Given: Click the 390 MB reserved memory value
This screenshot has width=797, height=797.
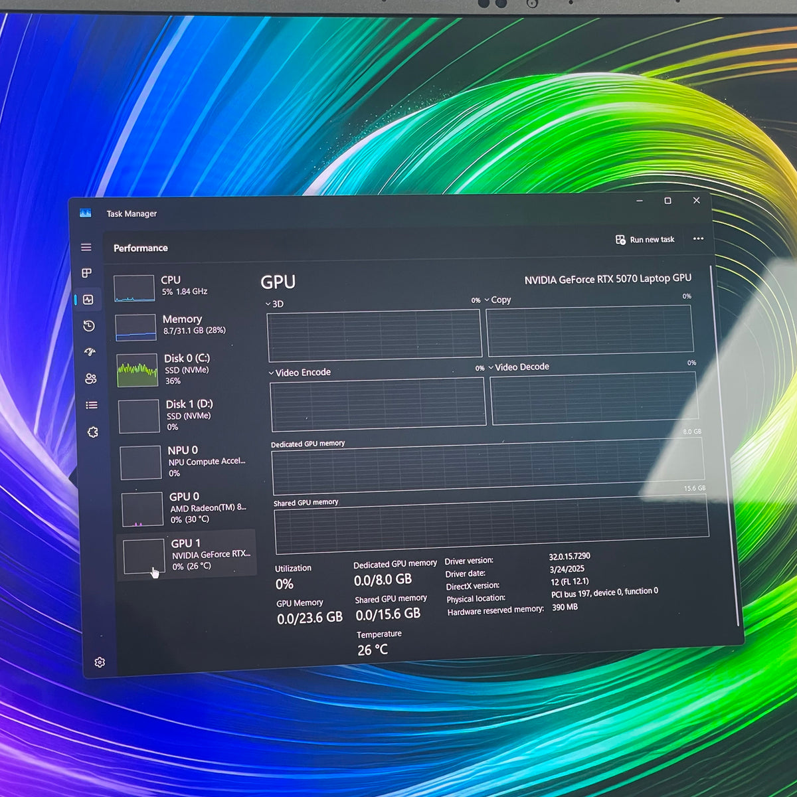Looking at the screenshot, I should click(565, 607).
